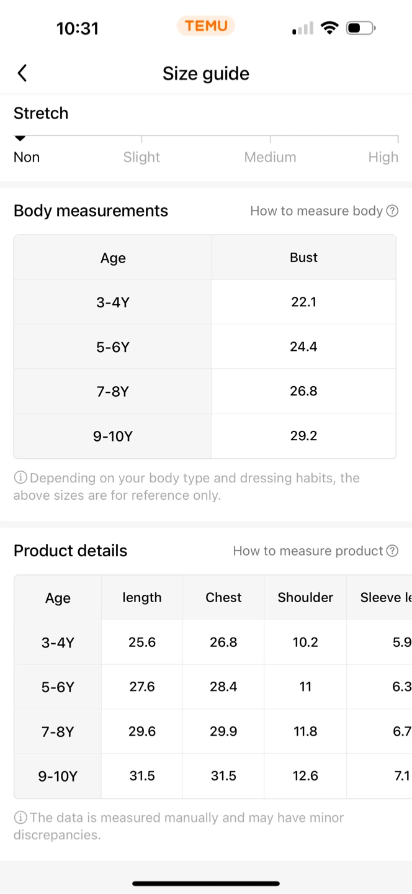
Task: Tap the back arrow icon
Action: [x=22, y=73]
